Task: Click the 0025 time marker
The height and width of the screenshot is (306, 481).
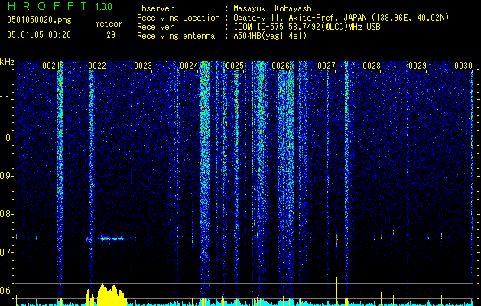Action: coord(235,66)
